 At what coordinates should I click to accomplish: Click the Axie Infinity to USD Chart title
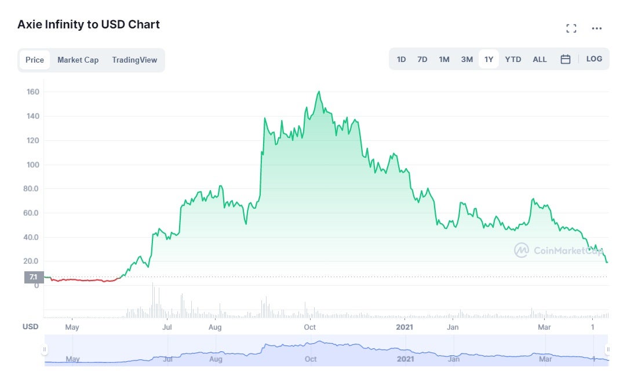(x=88, y=24)
